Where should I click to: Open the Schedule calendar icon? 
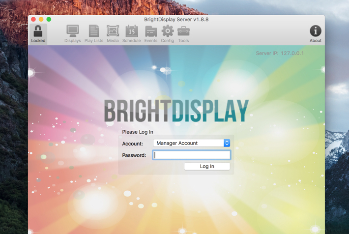tap(132, 31)
